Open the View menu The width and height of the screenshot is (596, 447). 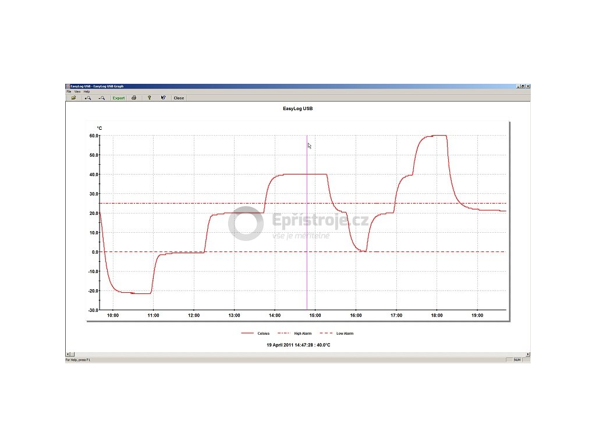[x=77, y=91]
